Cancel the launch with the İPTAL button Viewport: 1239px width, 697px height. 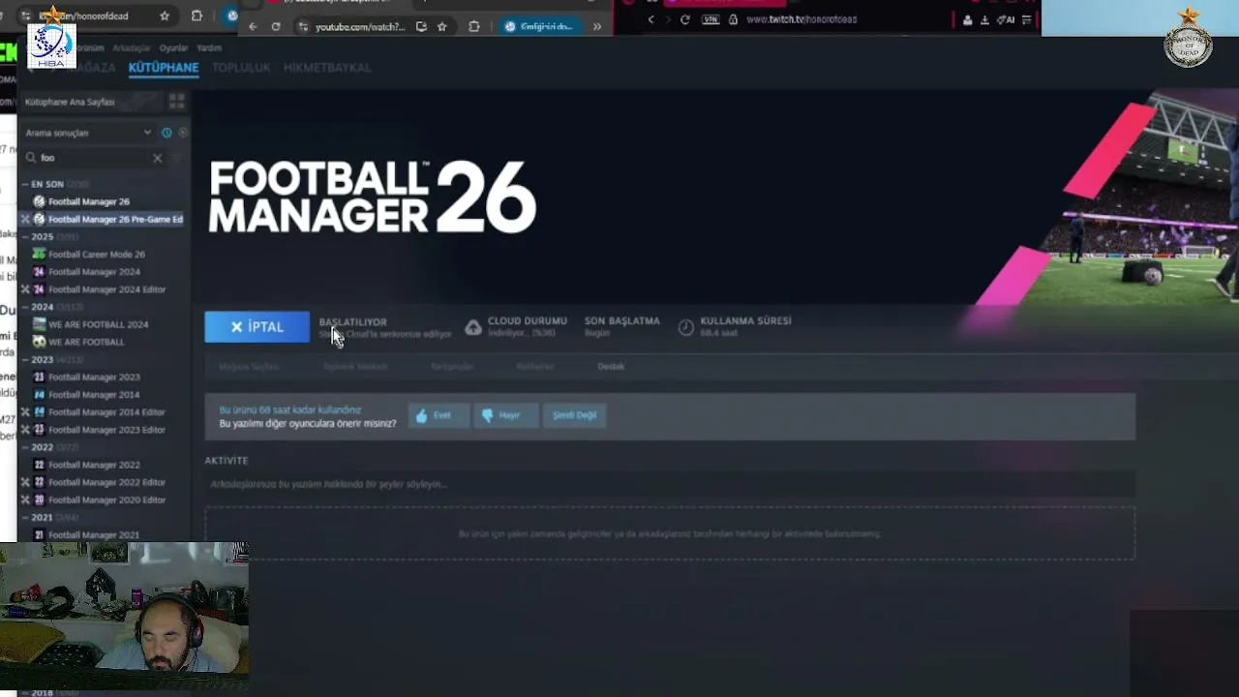click(x=257, y=327)
